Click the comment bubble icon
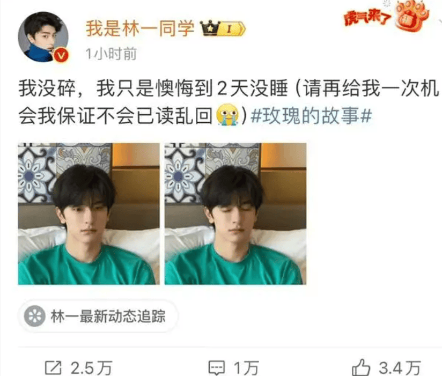 tap(217, 367)
